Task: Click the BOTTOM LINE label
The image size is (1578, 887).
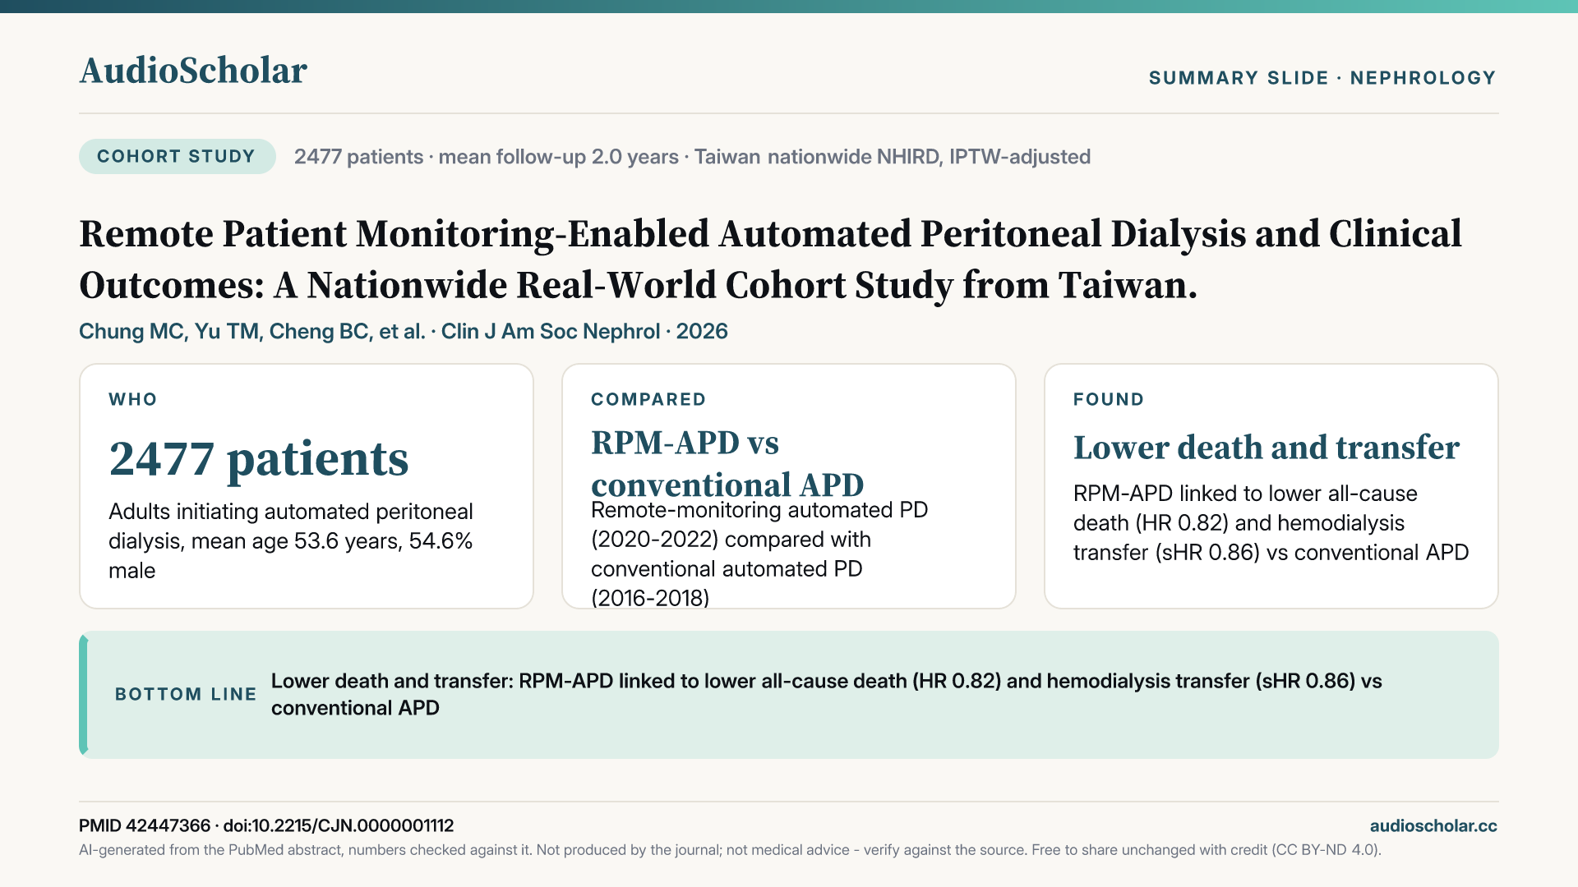Action: (186, 694)
